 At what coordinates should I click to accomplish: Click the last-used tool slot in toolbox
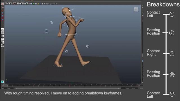(x=2, y=25)
